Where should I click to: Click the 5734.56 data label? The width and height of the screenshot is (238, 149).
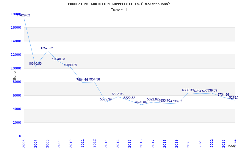pos(223,94)
